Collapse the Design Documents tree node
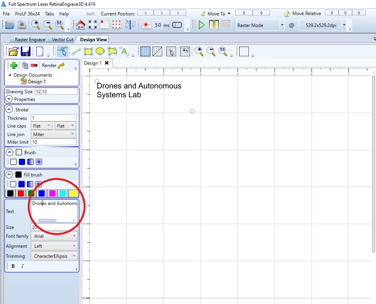 pos(10,75)
